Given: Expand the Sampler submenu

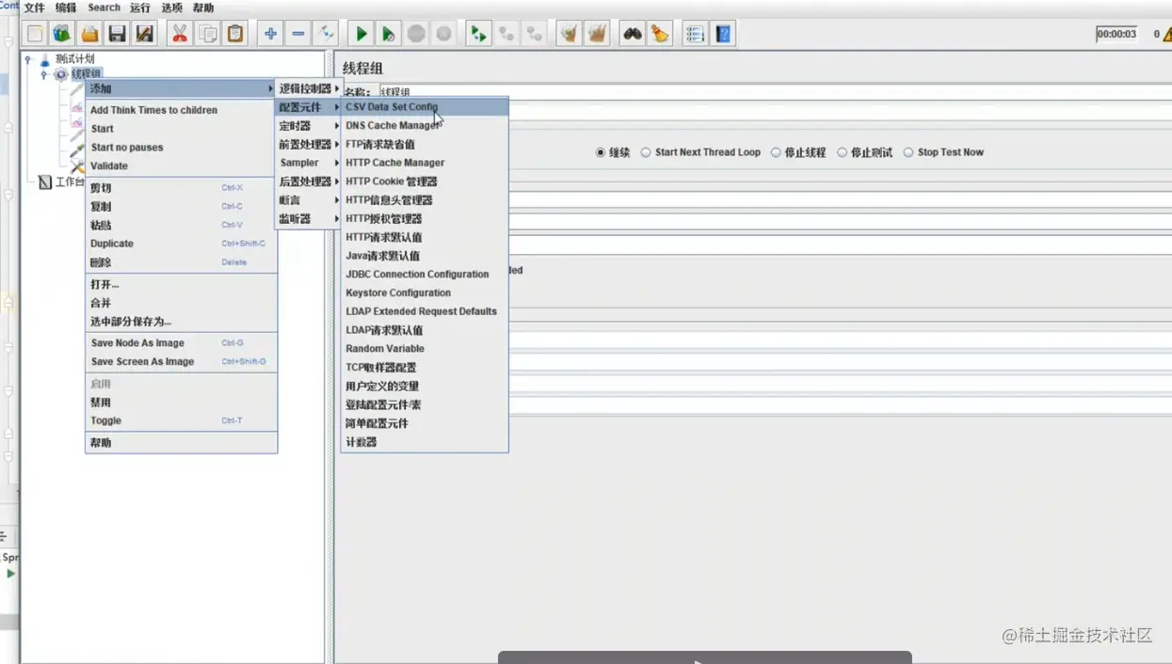Looking at the screenshot, I should tap(308, 163).
